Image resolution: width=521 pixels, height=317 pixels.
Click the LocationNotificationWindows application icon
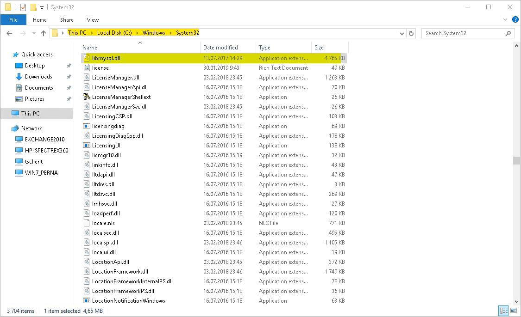click(87, 300)
